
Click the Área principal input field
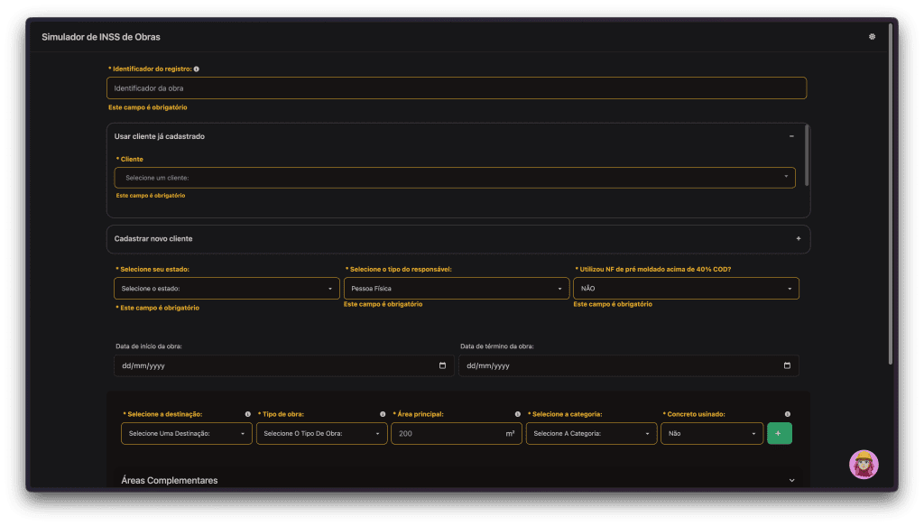(x=447, y=434)
